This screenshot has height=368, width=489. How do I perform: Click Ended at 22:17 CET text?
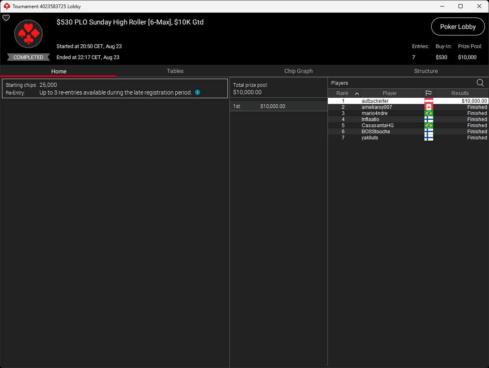[x=88, y=57]
